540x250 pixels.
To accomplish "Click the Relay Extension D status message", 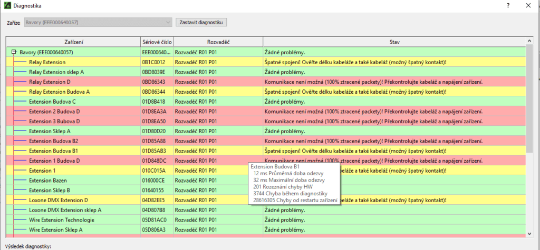I will coord(373,82).
